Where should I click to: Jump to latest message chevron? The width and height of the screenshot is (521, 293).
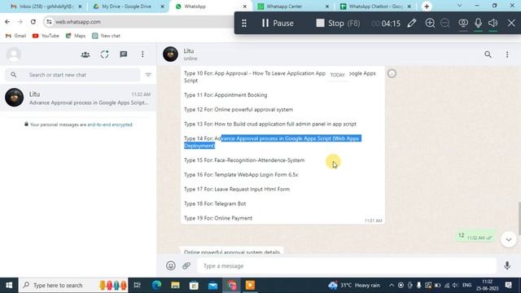[508, 239]
